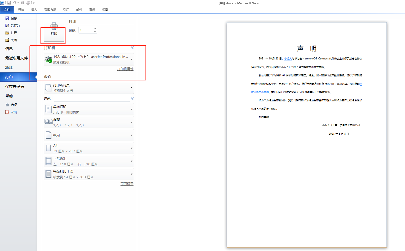This screenshot has height=251, width=405.
Task: Click the Undo icon in title bar
Action: (x=14, y=3)
